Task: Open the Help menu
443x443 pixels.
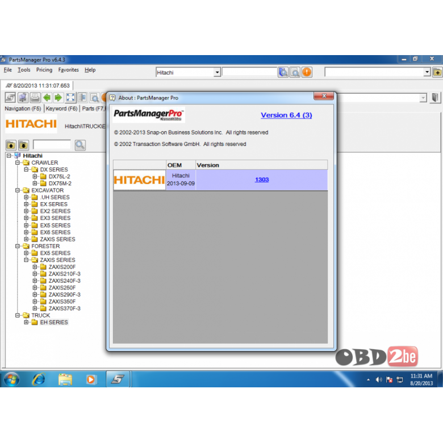Action: click(90, 70)
